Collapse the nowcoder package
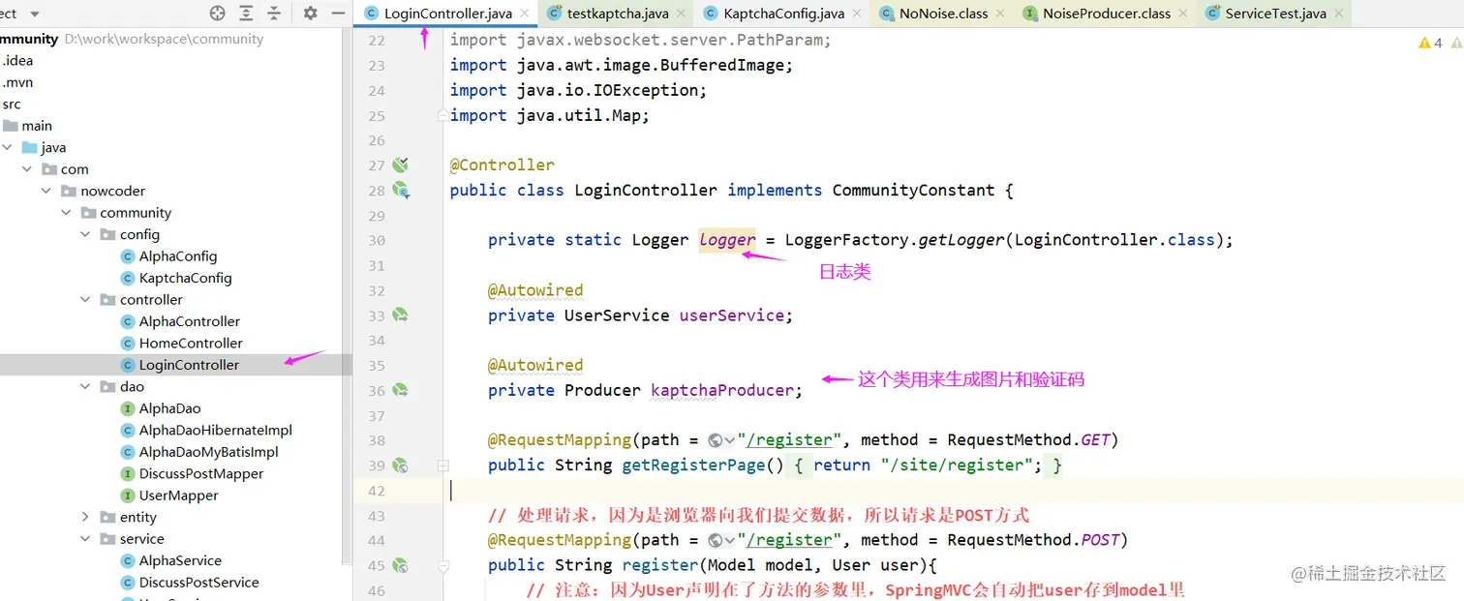1464x601 pixels. 46,191
